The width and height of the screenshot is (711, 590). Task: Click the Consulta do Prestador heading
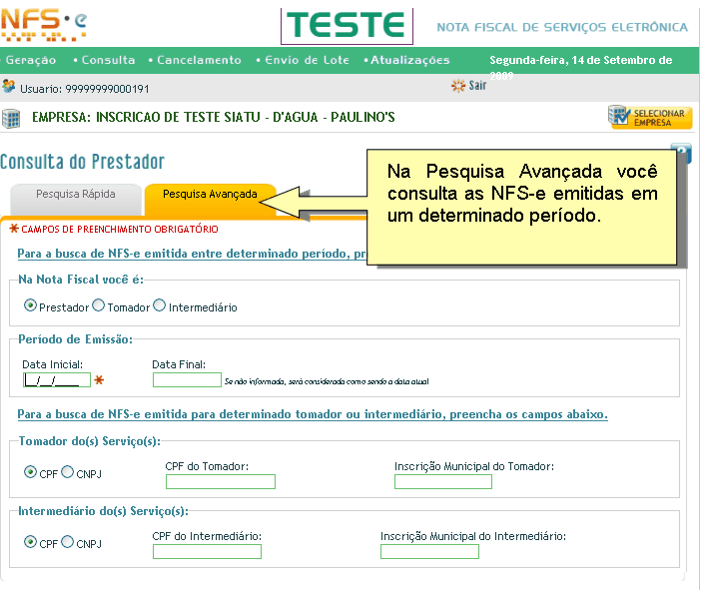(x=82, y=162)
